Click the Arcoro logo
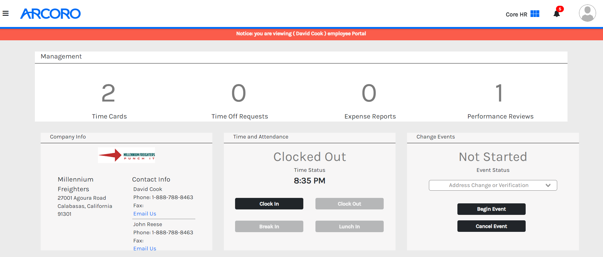Image resolution: width=603 pixels, height=257 pixels. tap(50, 14)
